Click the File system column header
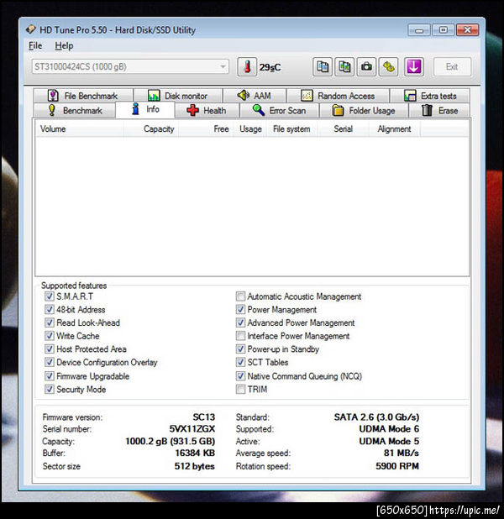Viewport: 504px width, 519px height. tap(291, 128)
